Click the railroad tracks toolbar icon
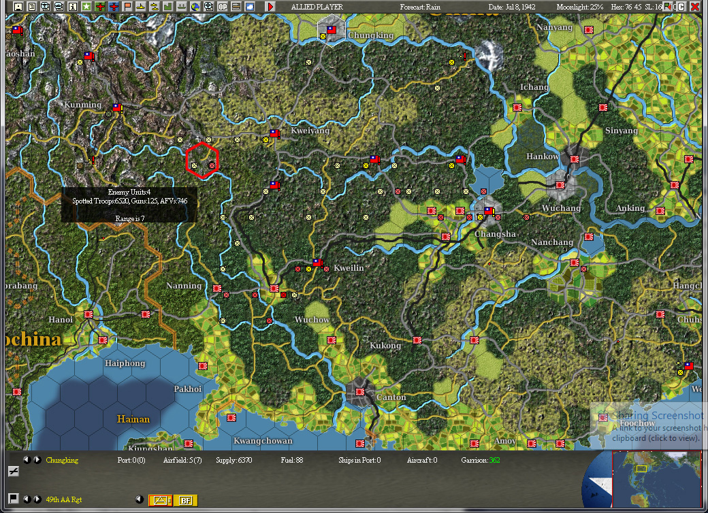The image size is (708, 513). click(236, 7)
